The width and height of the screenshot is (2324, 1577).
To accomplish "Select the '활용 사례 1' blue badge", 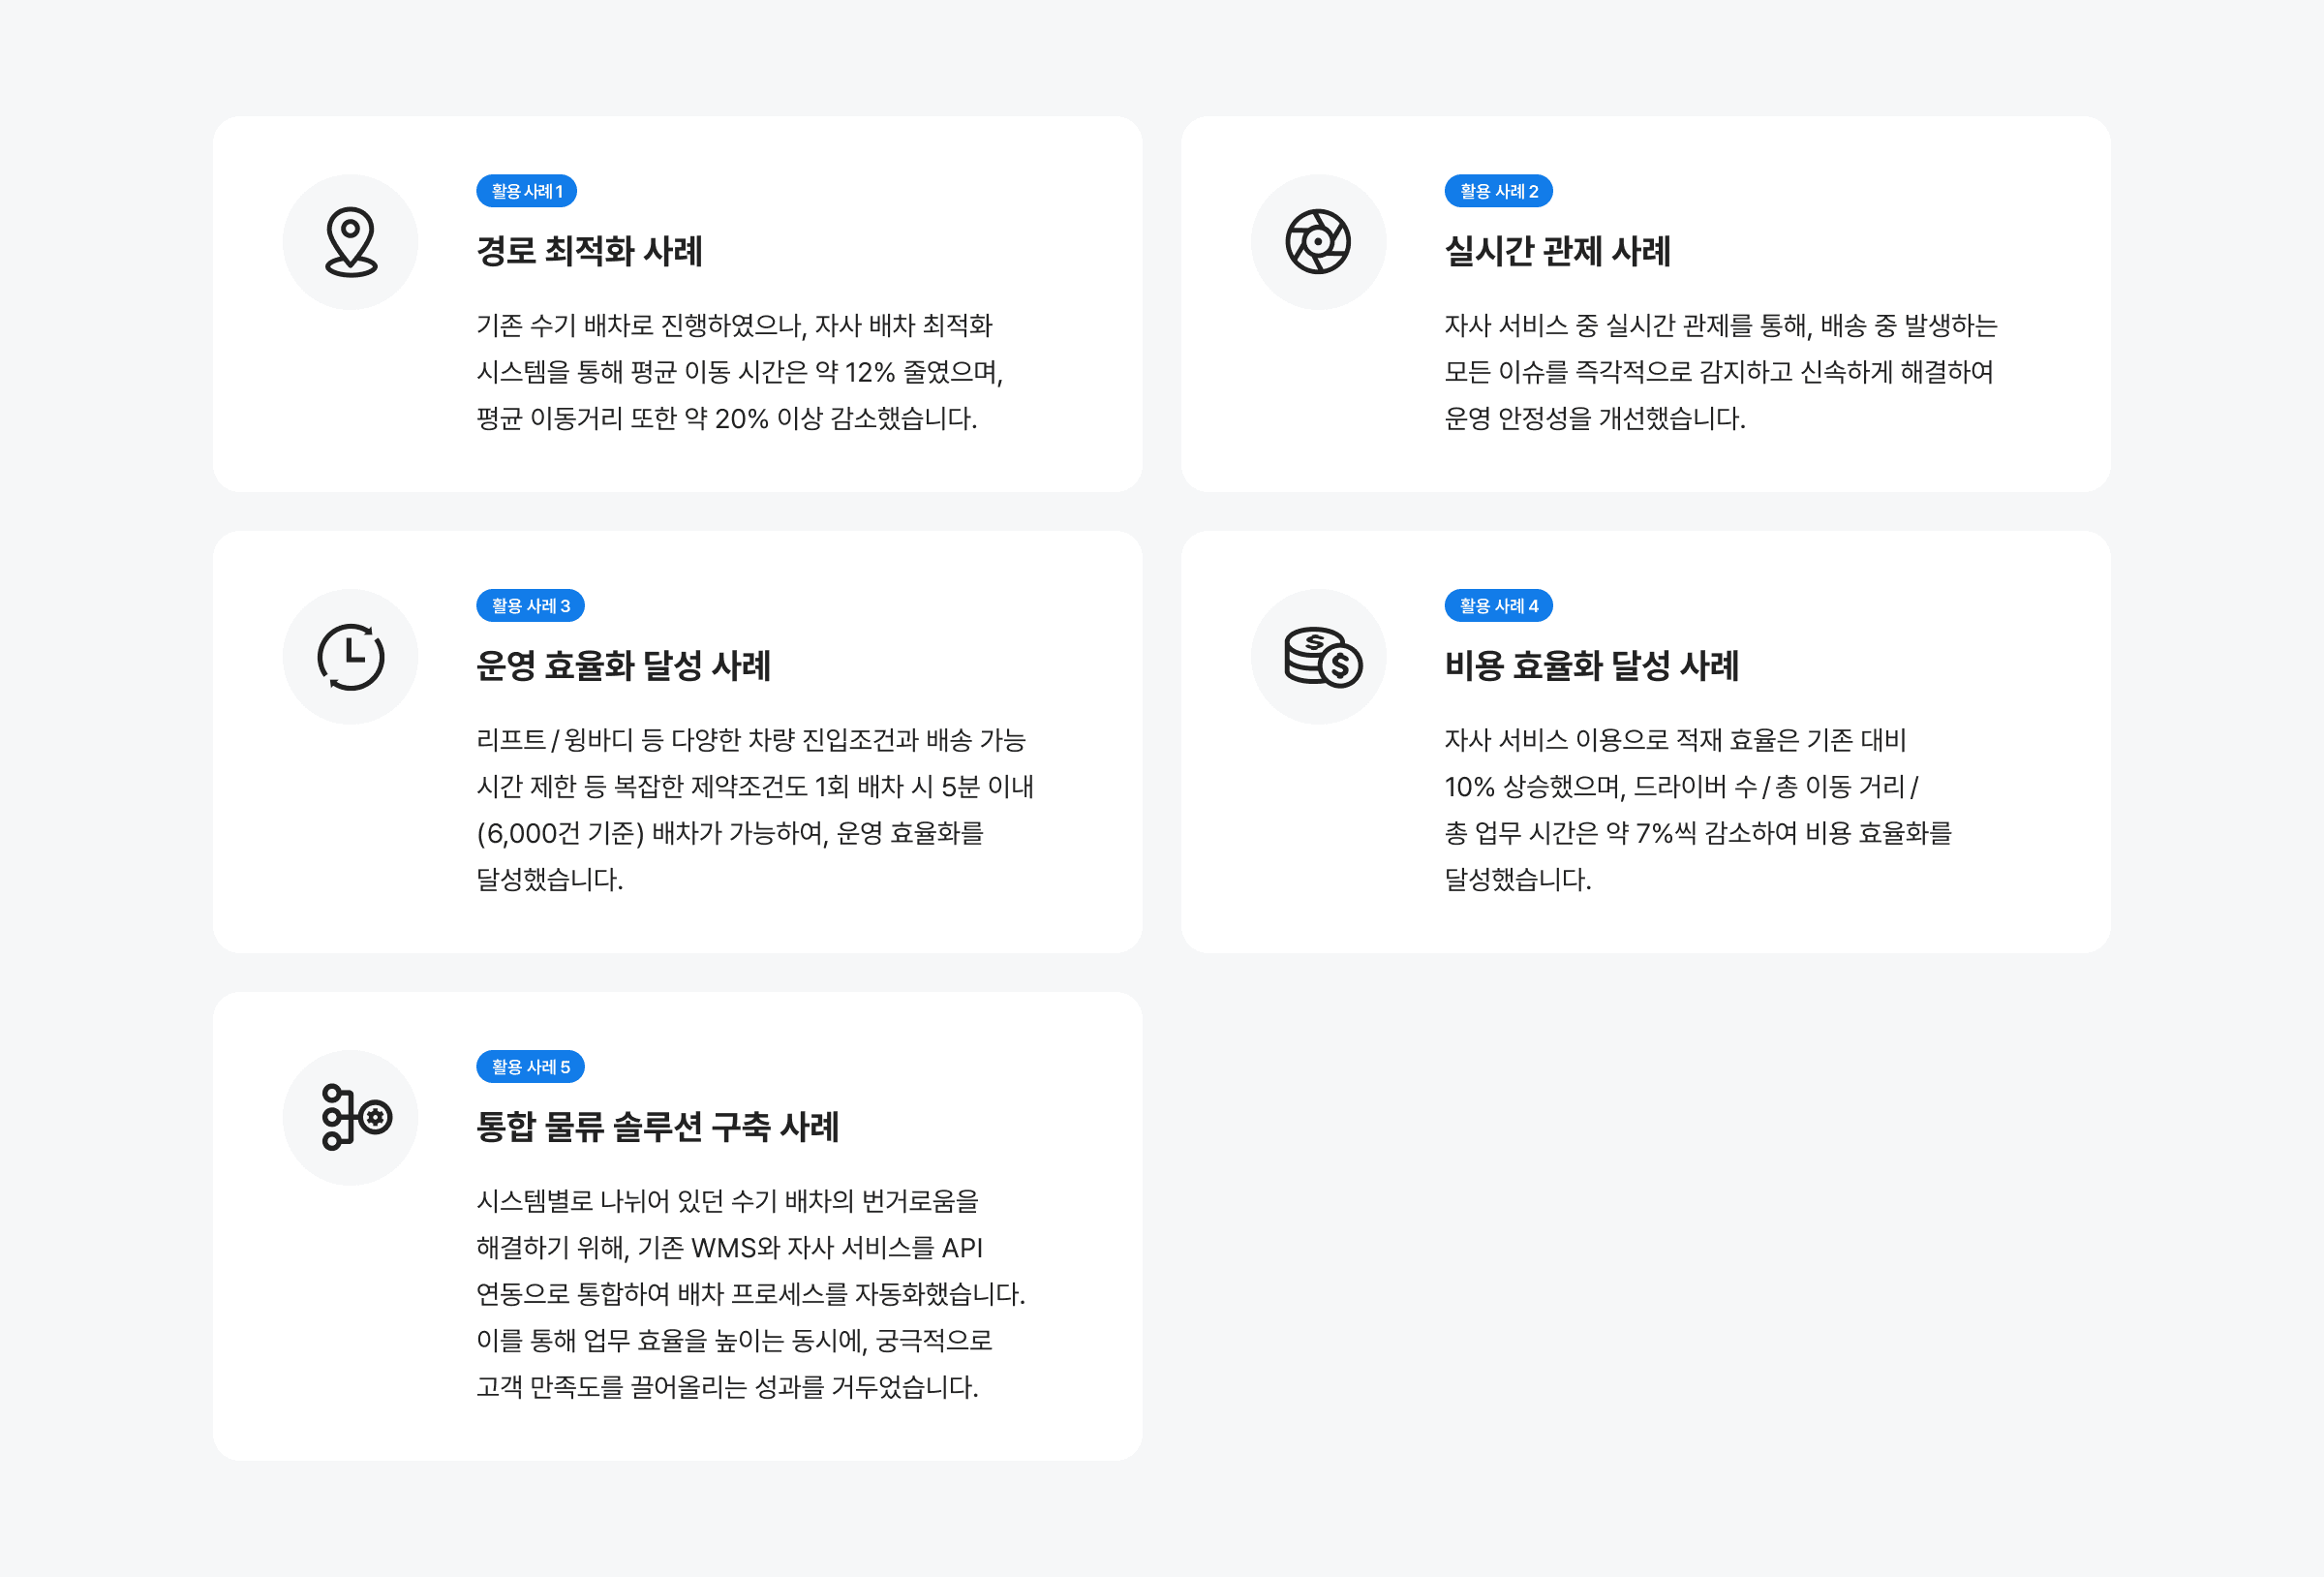I will [526, 191].
